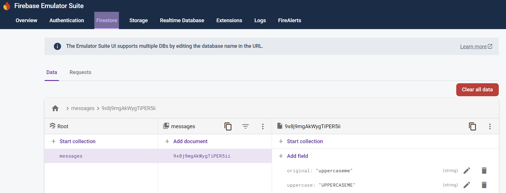Click messages breadcrumb link
This screenshot has height=193, width=506.
pyautogui.click(x=83, y=108)
